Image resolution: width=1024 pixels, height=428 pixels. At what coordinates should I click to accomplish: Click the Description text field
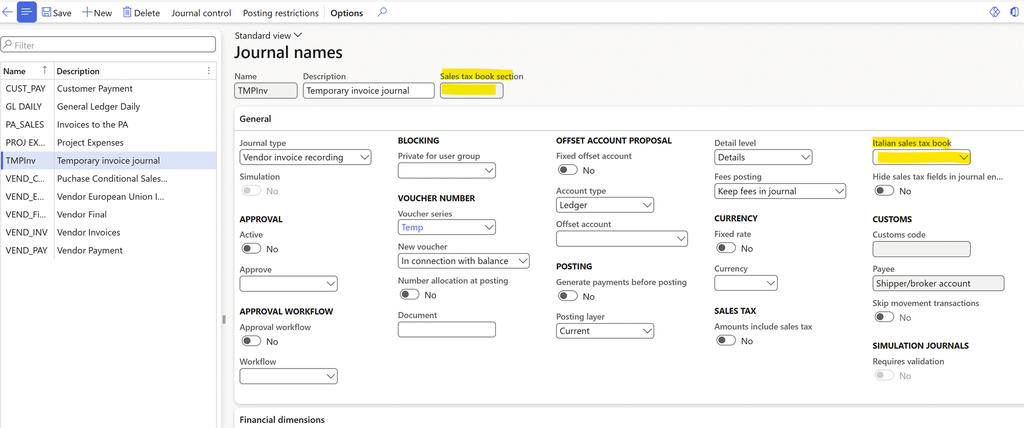coord(369,91)
